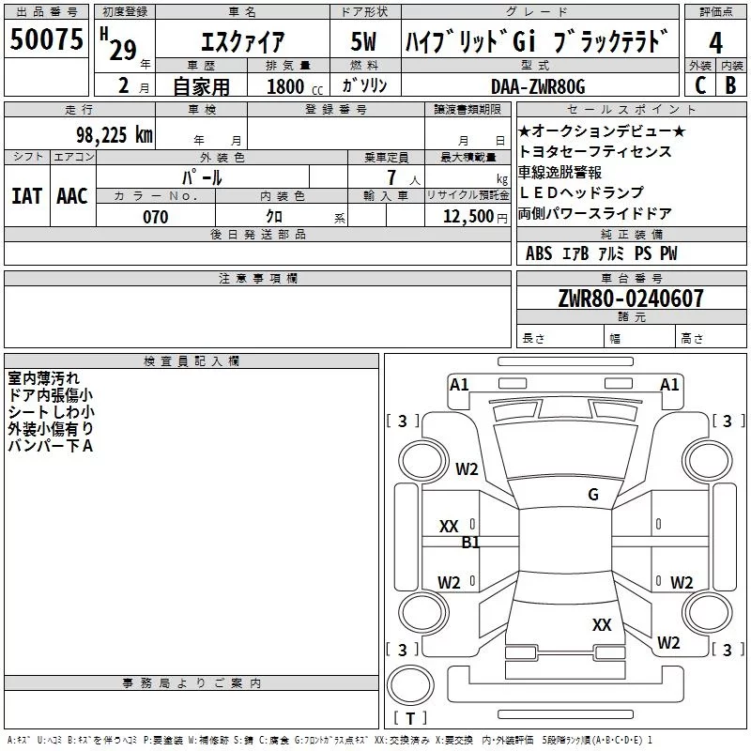The height and width of the screenshot is (751, 751).
Task: Click 後日発送部品 header
Action: coord(257,234)
